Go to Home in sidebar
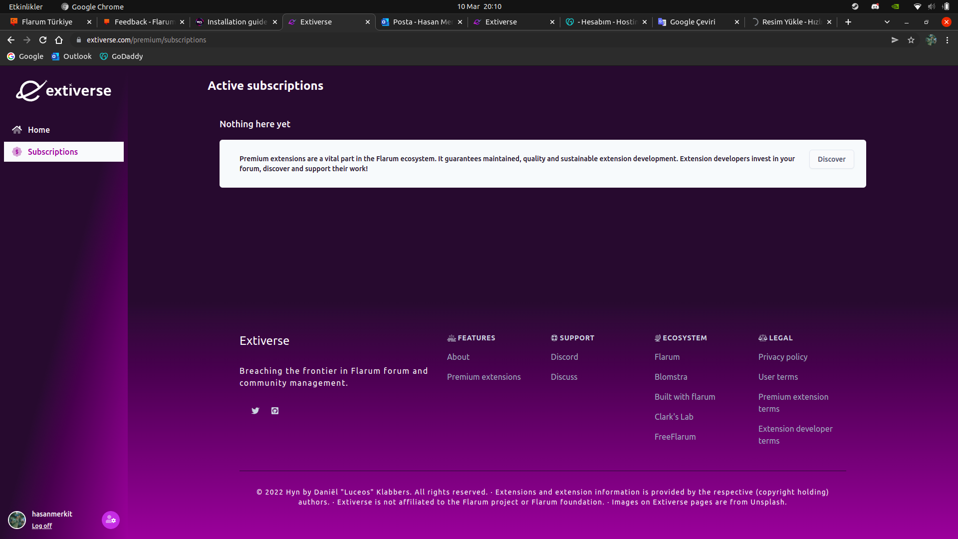 click(64, 130)
